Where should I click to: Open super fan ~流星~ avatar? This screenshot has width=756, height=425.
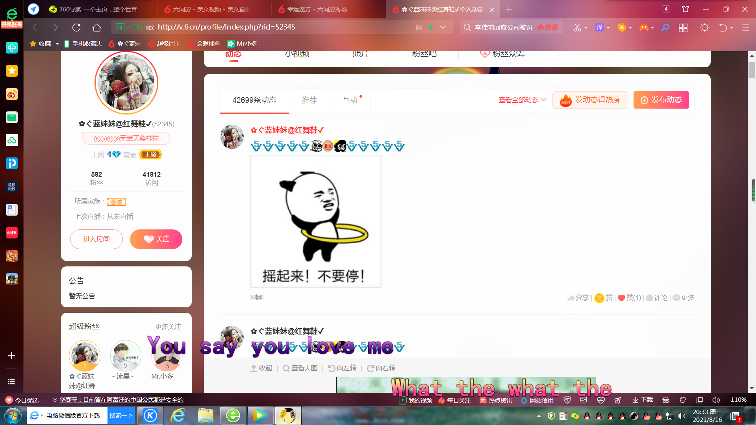(x=126, y=356)
